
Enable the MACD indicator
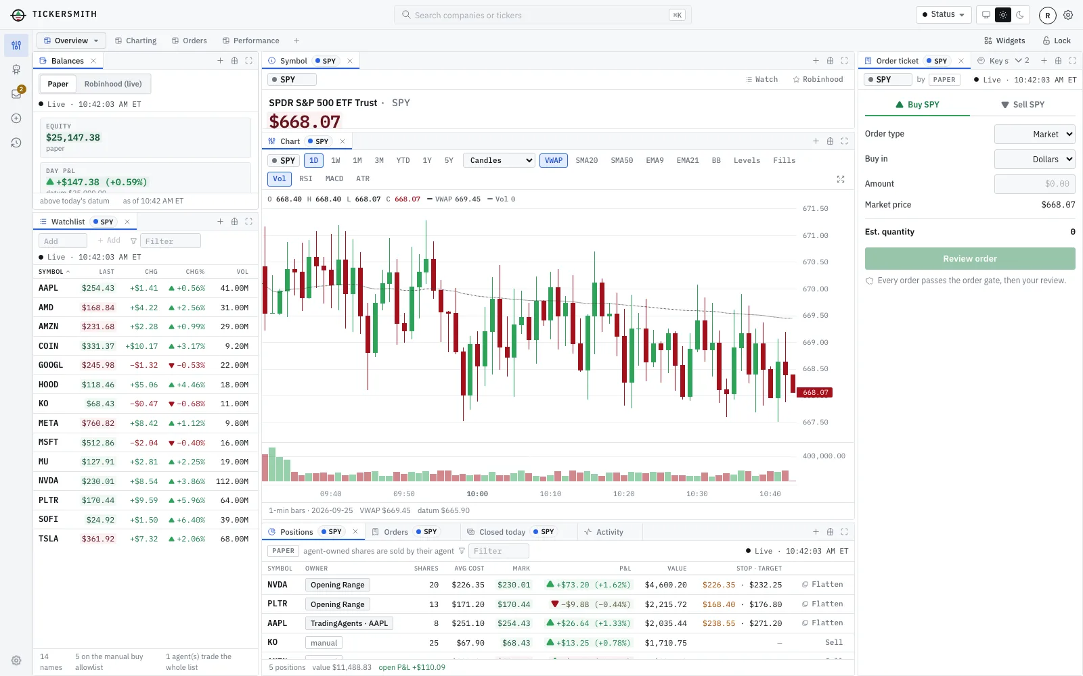pyautogui.click(x=334, y=179)
